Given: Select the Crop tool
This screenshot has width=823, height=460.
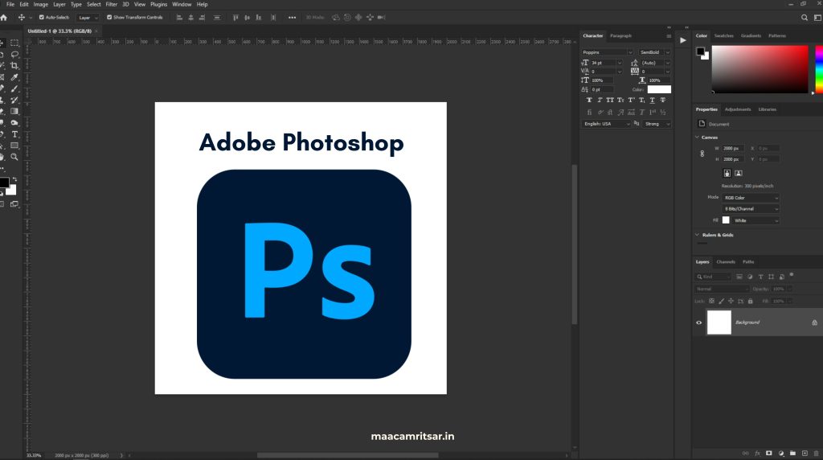Looking at the screenshot, I should pyautogui.click(x=14, y=66).
